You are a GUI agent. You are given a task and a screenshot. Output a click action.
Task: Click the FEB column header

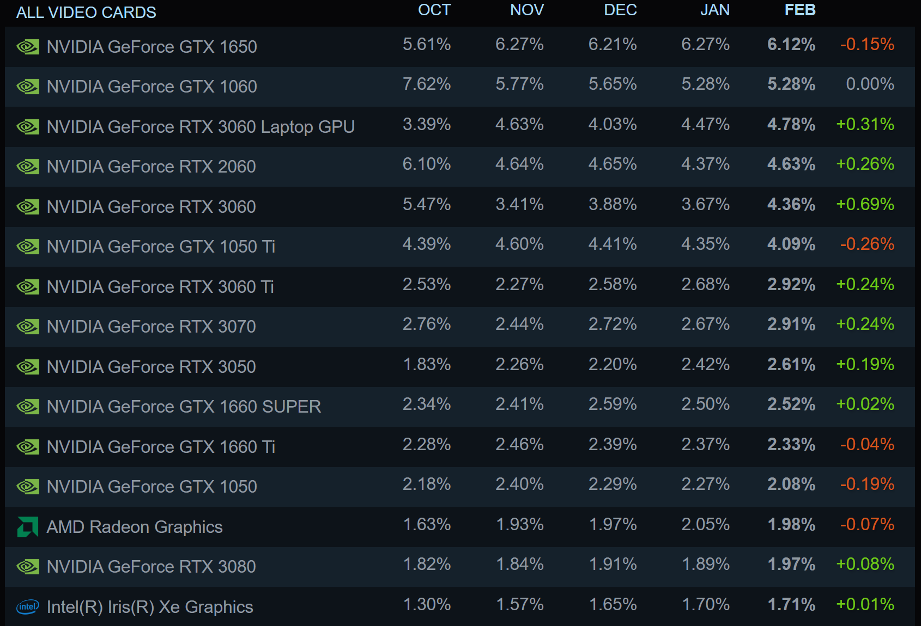pyautogui.click(x=799, y=10)
